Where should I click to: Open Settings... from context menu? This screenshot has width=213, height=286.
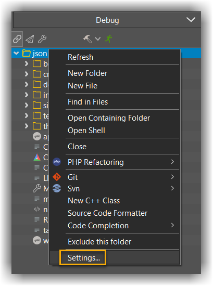click(115, 258)
